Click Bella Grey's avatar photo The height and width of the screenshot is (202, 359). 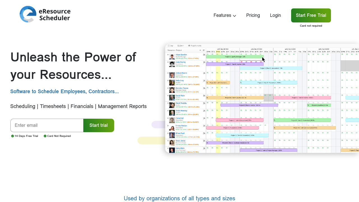172,83
